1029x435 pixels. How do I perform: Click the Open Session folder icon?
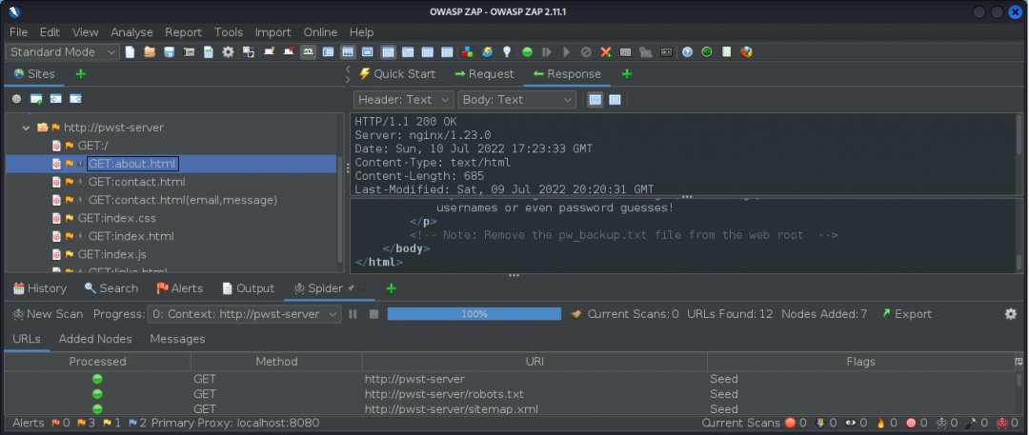[150, 51]
